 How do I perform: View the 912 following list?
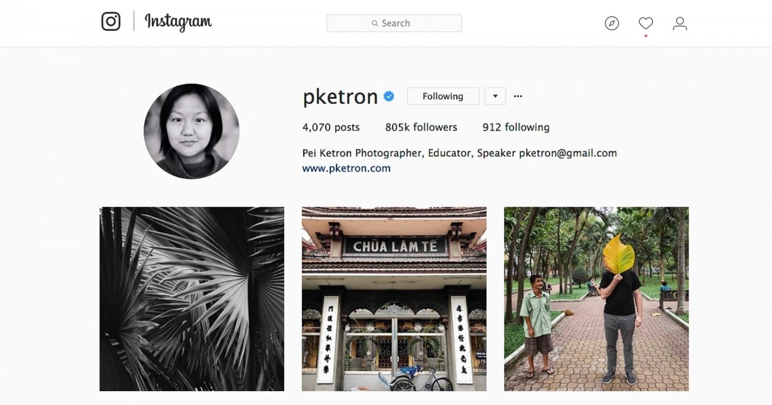tap(516, 127)
